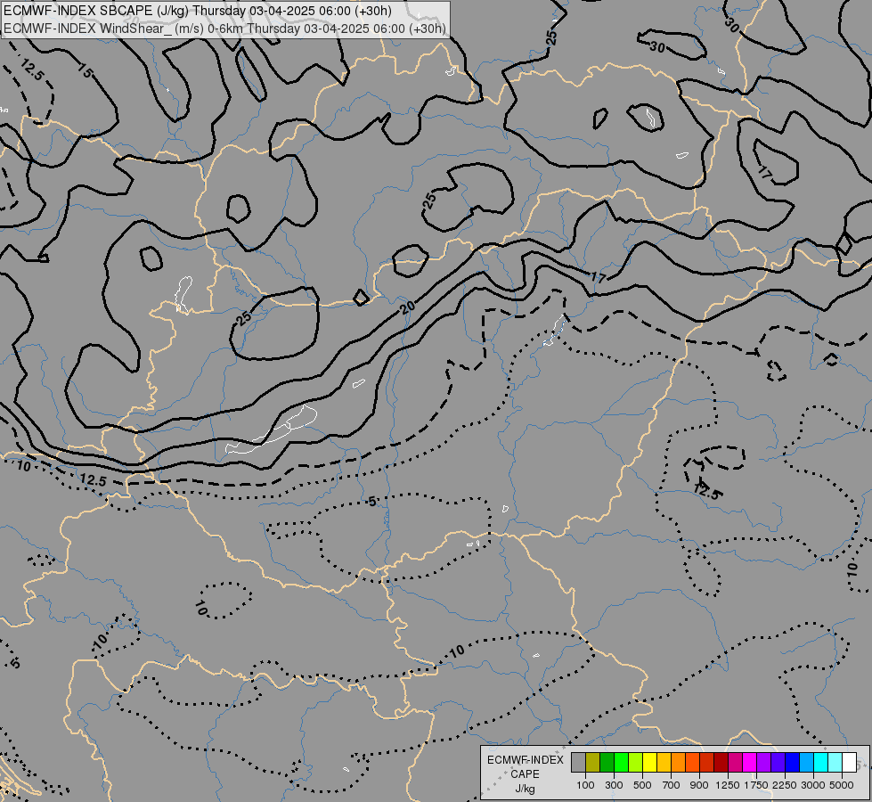Click the WindShear 0-6km title line
The image size is (872, 802).
(x=224, y=29)
